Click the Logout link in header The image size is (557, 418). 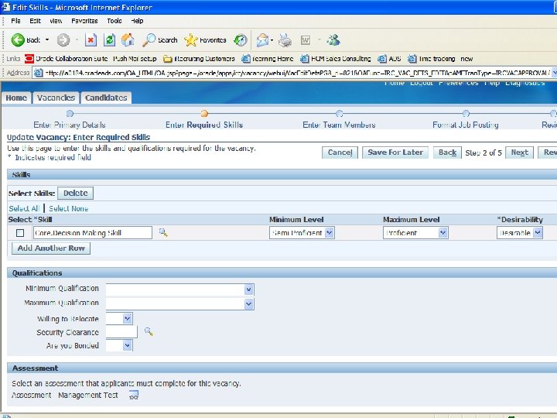[422, 83]
